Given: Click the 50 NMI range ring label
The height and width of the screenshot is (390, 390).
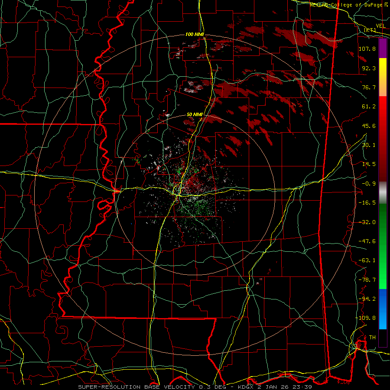Looking at the screenshot, I should [195, 115].
